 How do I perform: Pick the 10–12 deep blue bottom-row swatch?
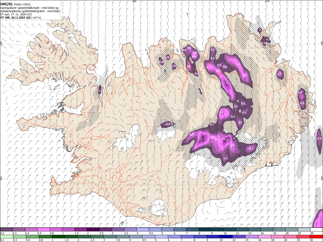coord(226,236)
